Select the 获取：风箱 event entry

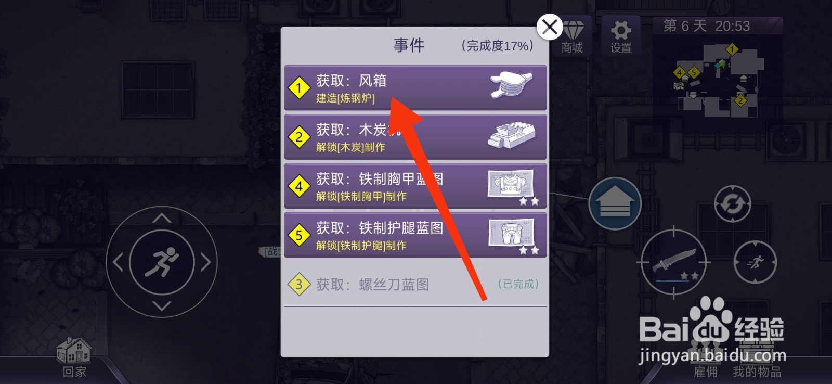click(x=415, y=87)
